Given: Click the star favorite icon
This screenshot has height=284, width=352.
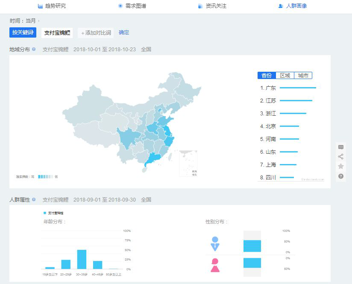Looking at the screenshot, I should click(341, 166).
